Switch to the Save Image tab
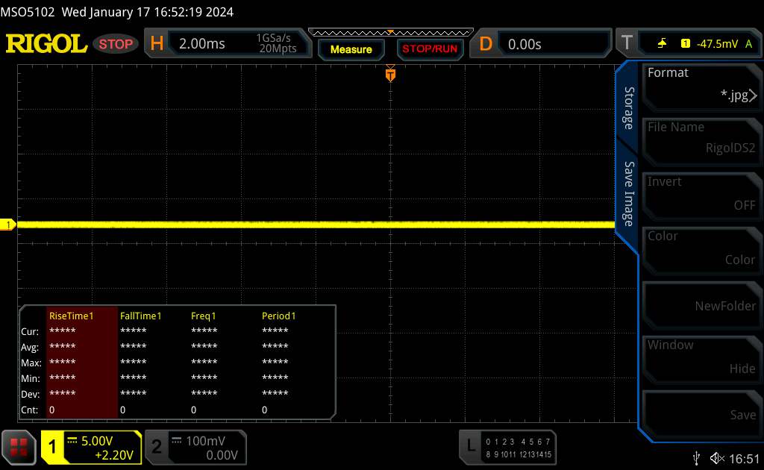 pyautogui.click(x=629, y=193)
